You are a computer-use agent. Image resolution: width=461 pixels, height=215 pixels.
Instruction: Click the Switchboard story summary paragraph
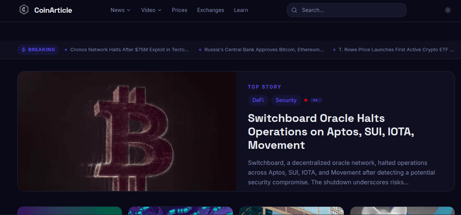[x=341, y=173]
